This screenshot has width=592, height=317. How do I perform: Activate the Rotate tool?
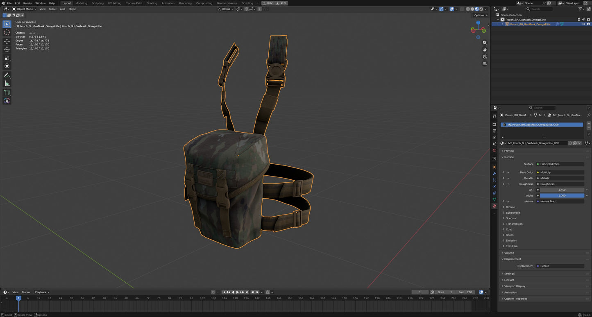tap(7, 50)
